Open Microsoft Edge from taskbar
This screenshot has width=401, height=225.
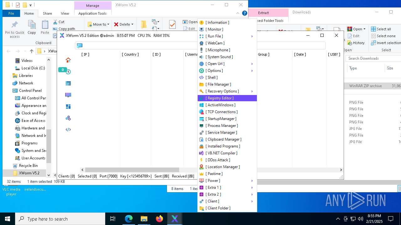pos(129,219)
